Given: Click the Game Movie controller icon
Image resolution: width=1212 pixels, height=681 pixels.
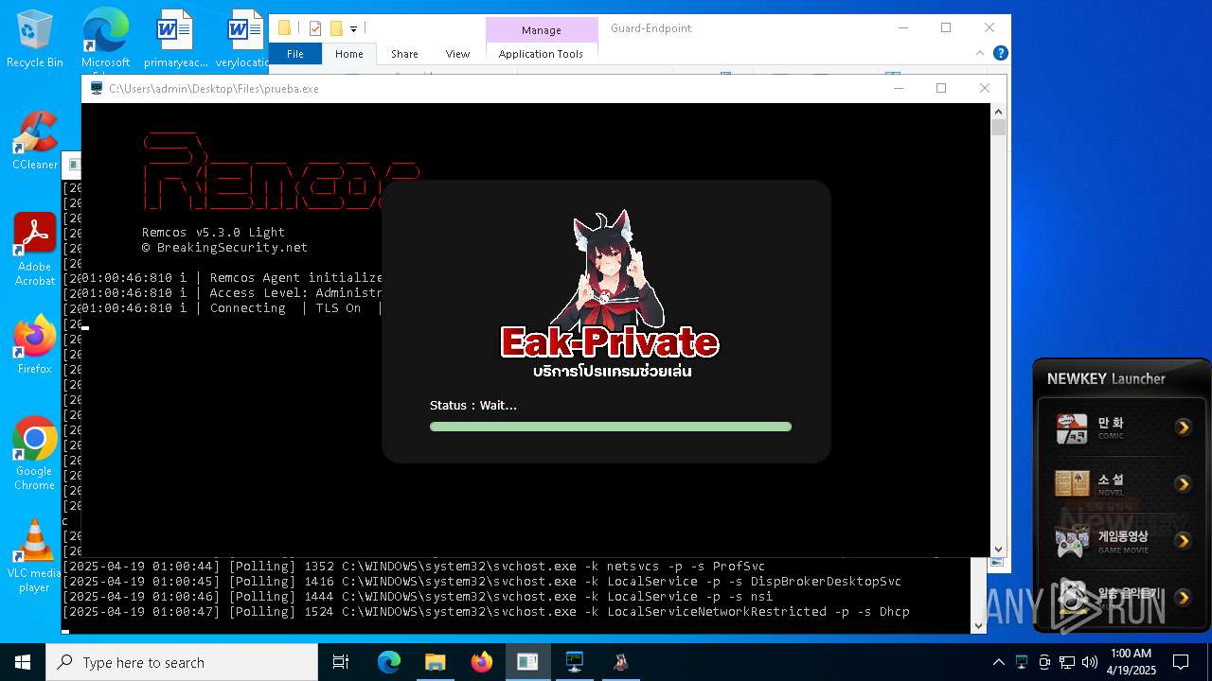Looking at the screenshot, I should [1072, 541].
